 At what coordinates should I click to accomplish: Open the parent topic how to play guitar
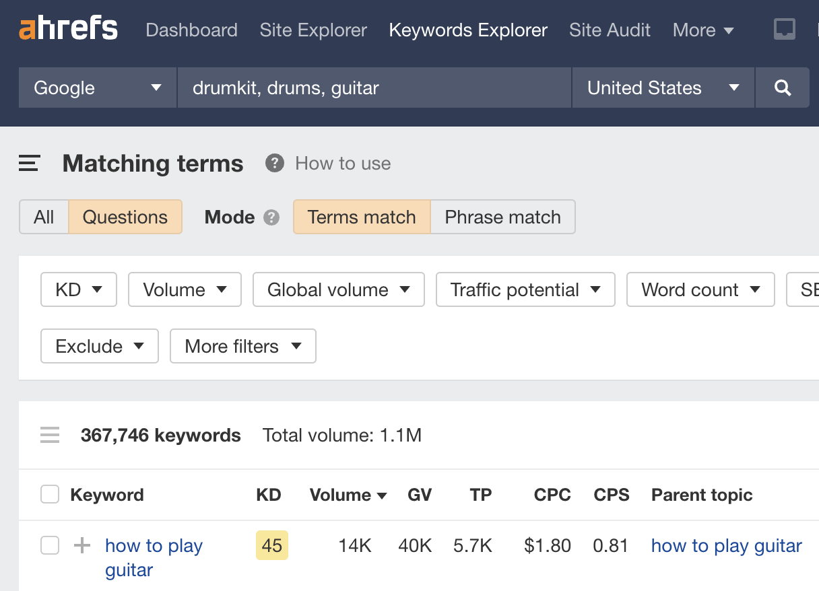point(725,545)
